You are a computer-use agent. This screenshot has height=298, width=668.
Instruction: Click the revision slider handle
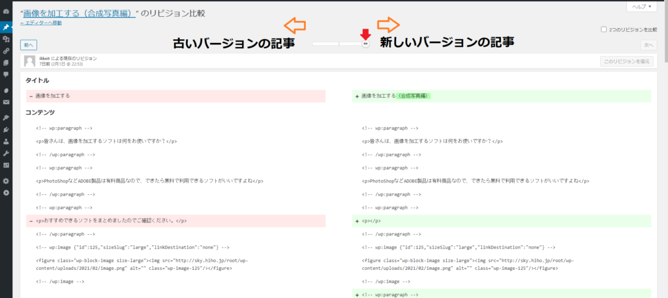pos(366,44)
